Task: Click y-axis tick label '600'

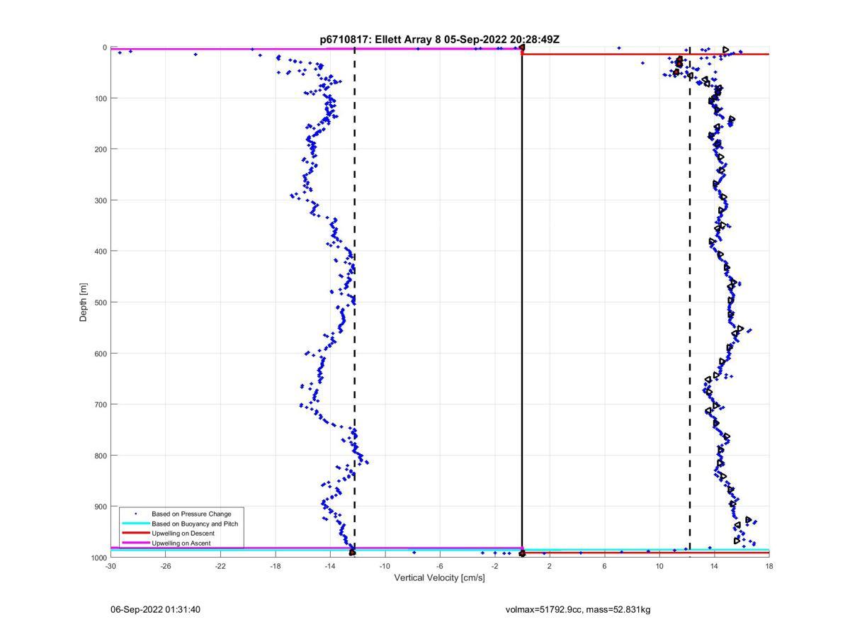Action: tap(101, 354)
